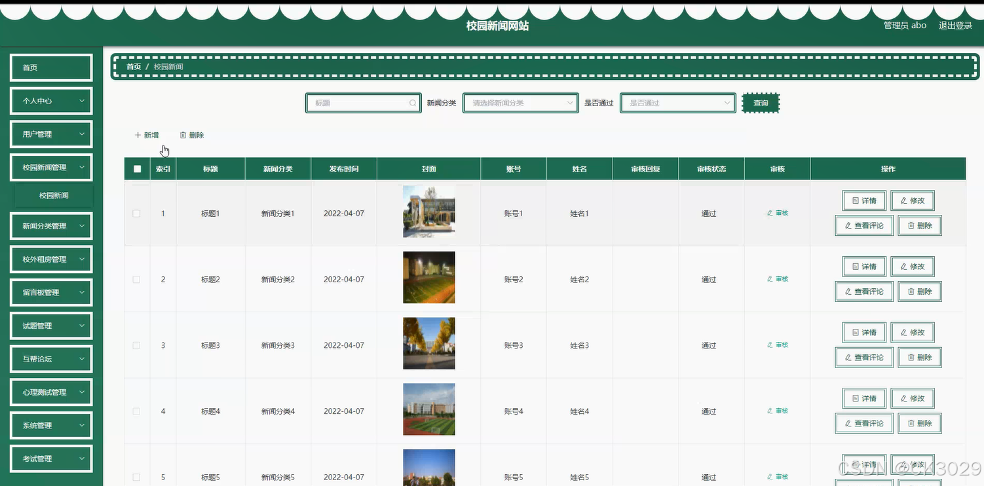Click 查看评论 for 标题4 row
984x486 pixels.
click(x=864, y=423)
